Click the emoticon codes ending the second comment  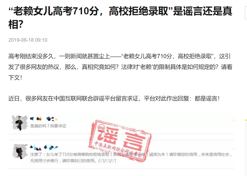point(107,161)
